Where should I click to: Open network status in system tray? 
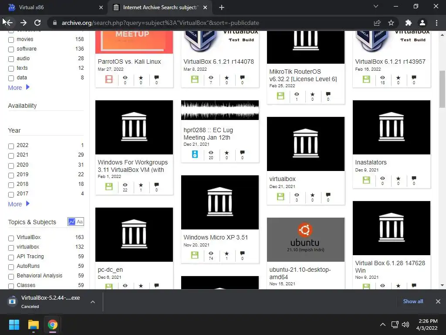[395, 325]
